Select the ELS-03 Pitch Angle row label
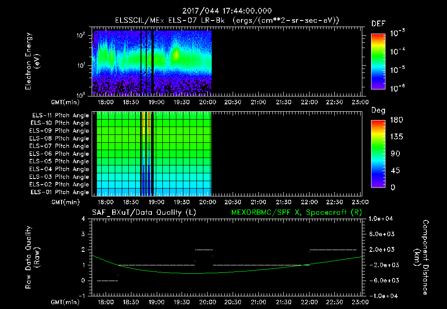Image resolution: width=447 pixels, height=309 pixels. [x=59, y=177]
